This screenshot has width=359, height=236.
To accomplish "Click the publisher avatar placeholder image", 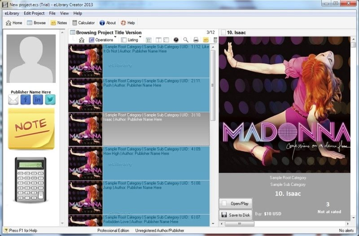I will [31, 59].
